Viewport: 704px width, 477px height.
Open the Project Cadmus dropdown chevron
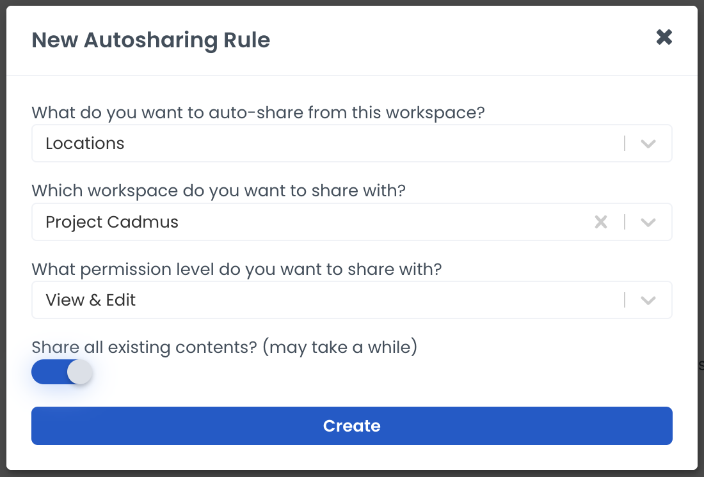coord(648,223)
